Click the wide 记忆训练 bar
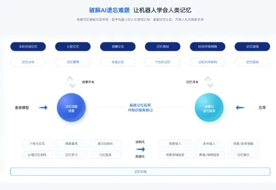 pos(140,172)
